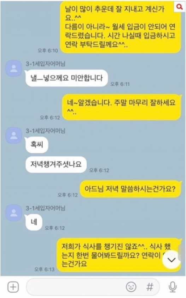The width and height of the screenshot is (186, 298).
Task: Tap the hashtag search icon
Action: pyautogui.click(x=150, y=287)
